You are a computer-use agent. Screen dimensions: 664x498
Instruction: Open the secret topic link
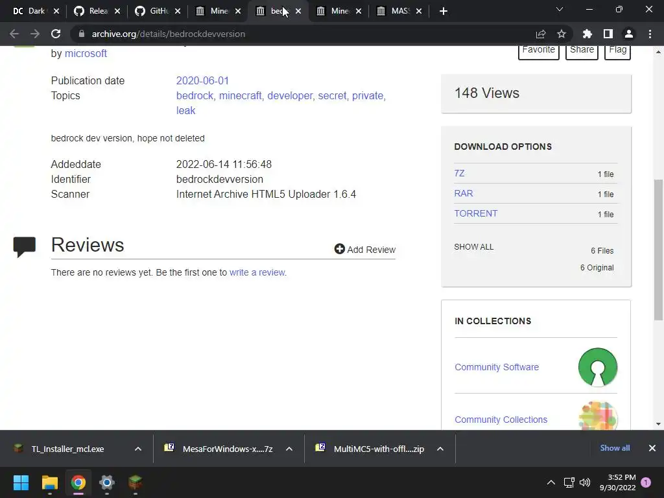(332, 96)
